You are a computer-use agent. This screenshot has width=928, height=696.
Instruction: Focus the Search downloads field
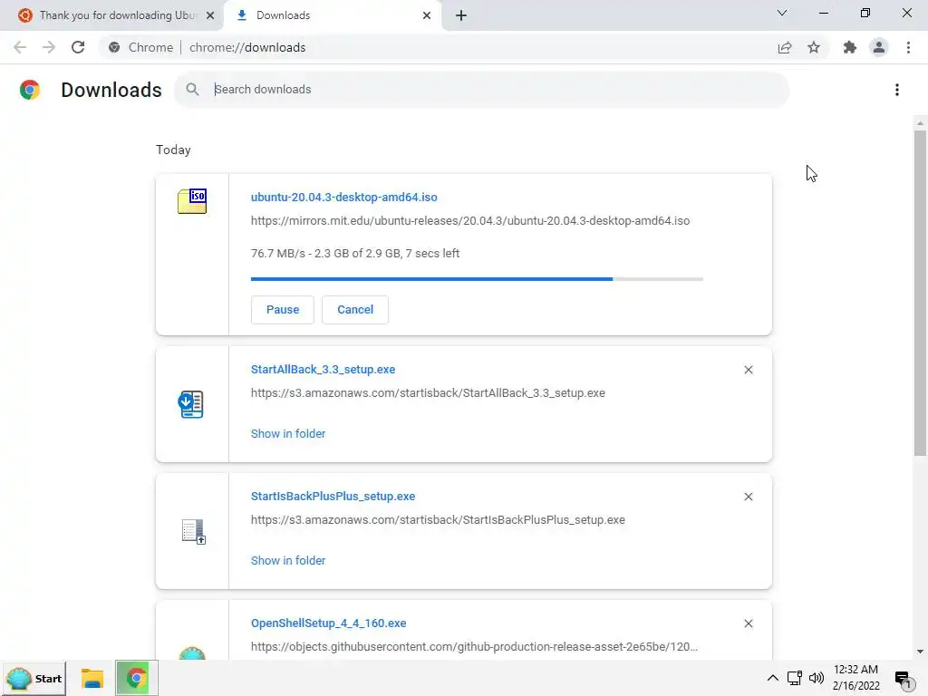[x=482, y=90]
